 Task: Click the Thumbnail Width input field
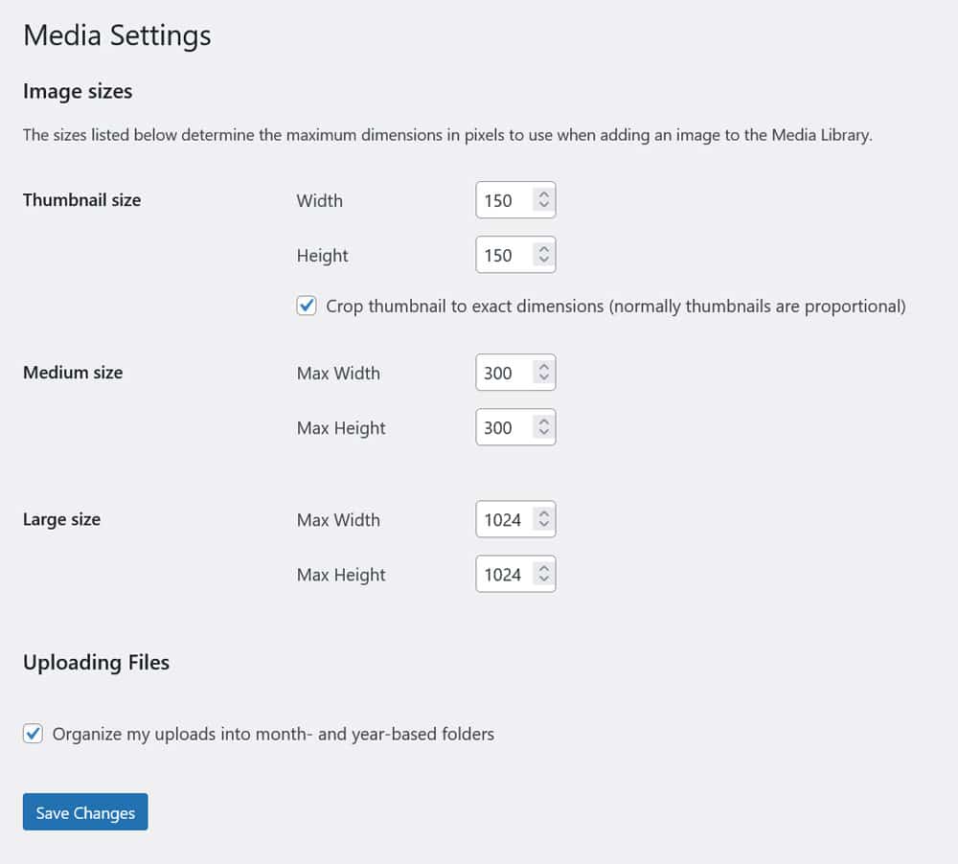503,200
